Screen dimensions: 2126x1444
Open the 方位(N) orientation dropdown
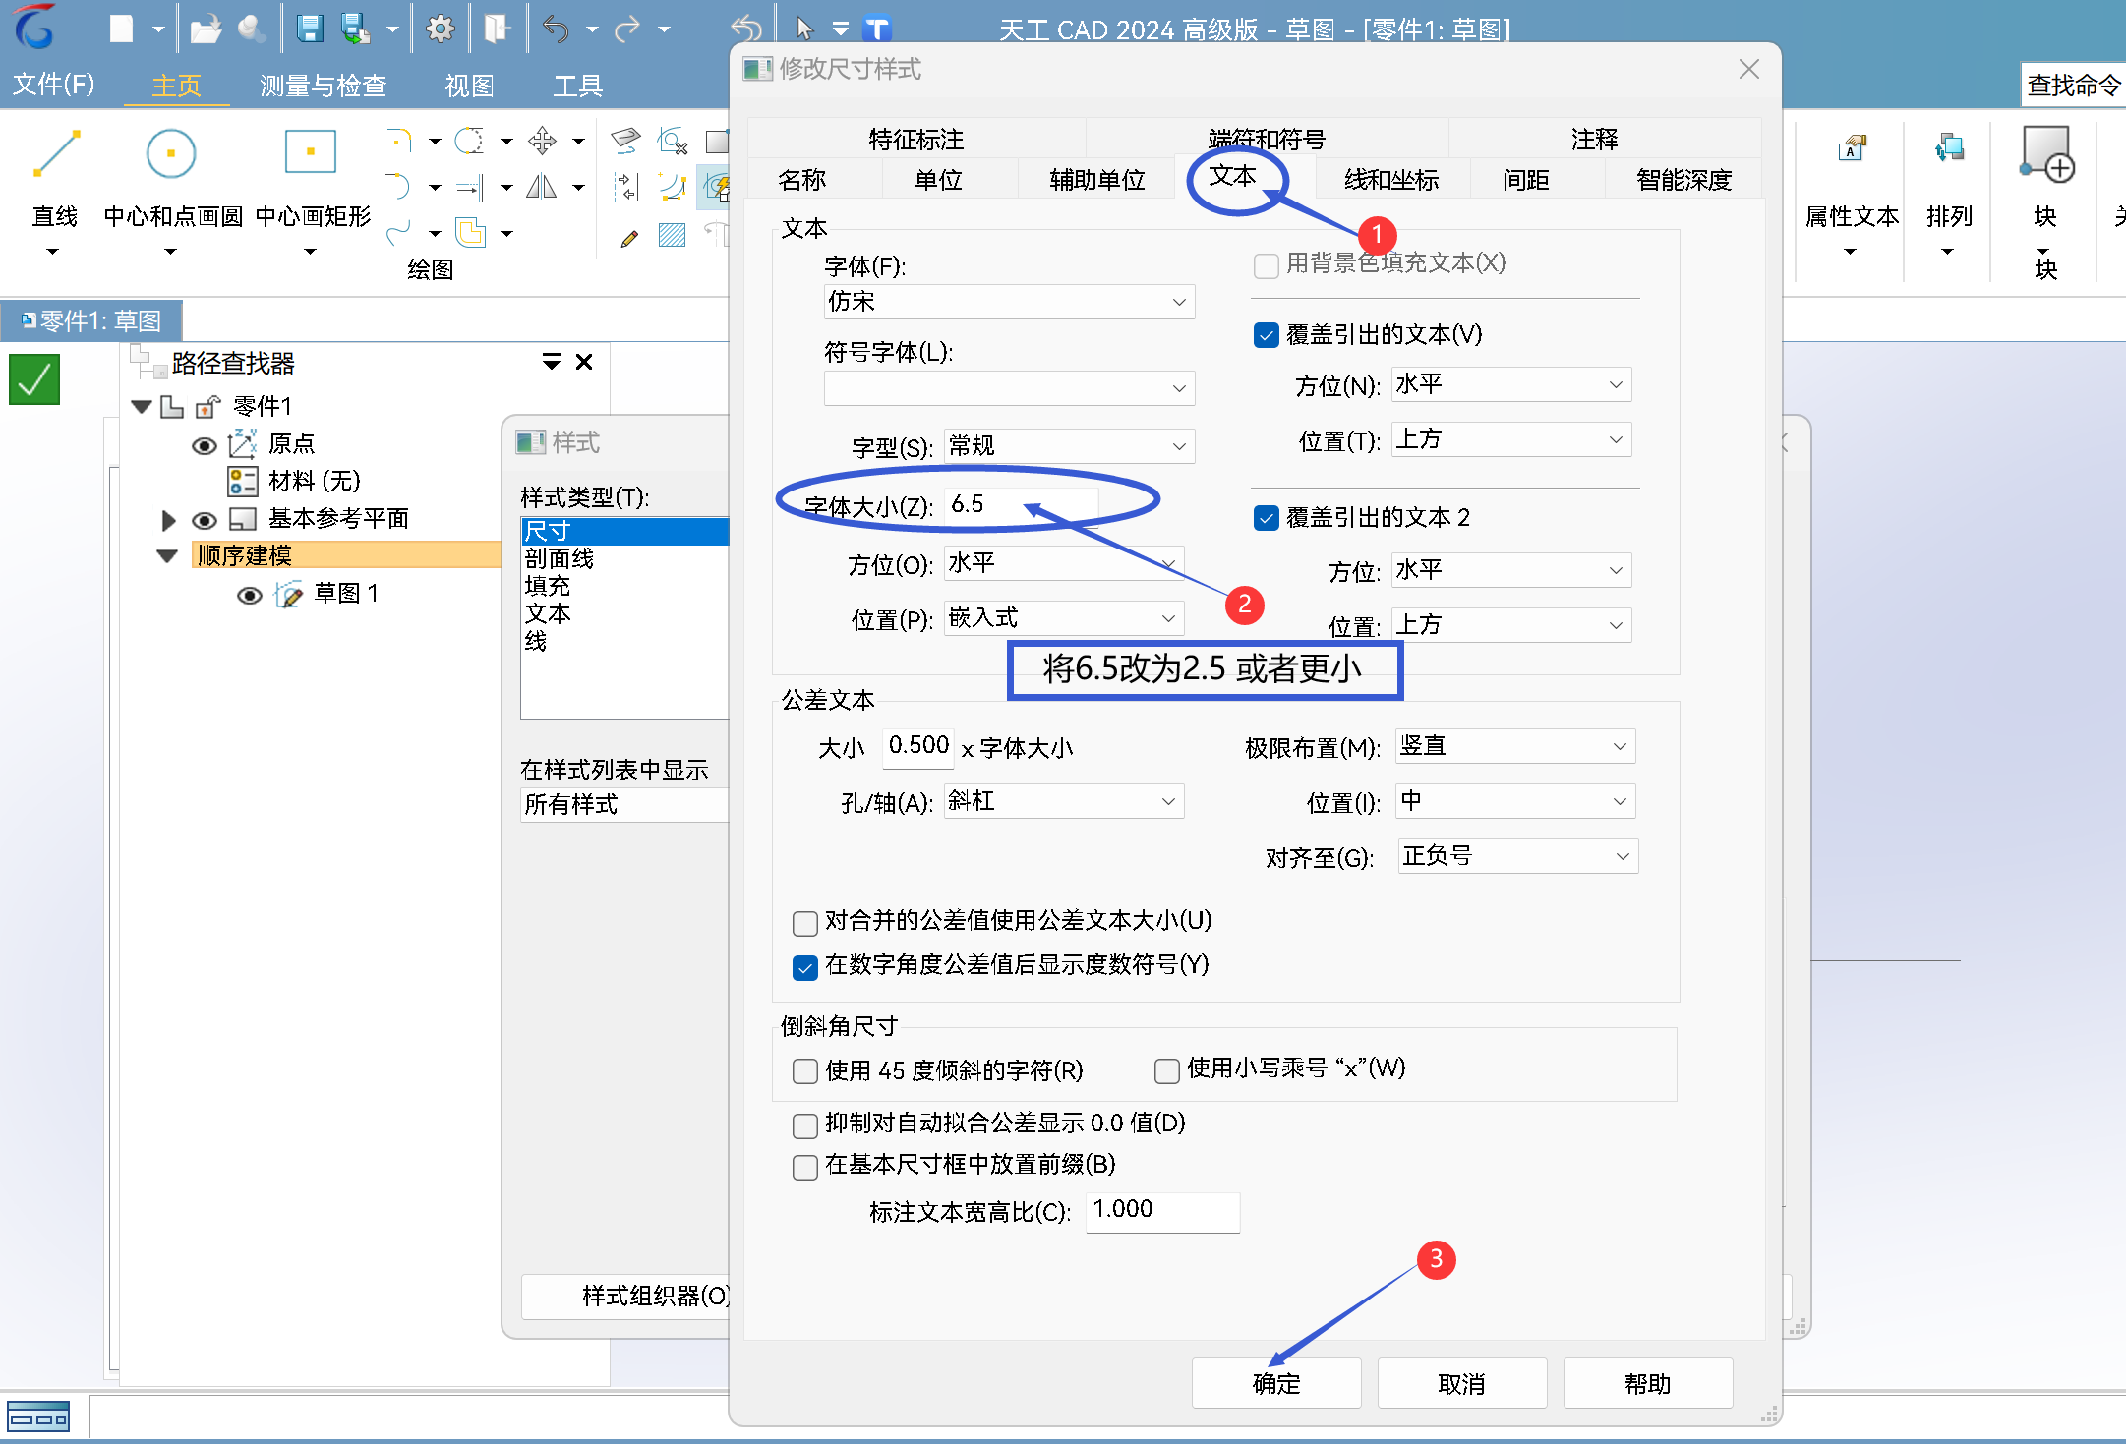(1511, 384)
